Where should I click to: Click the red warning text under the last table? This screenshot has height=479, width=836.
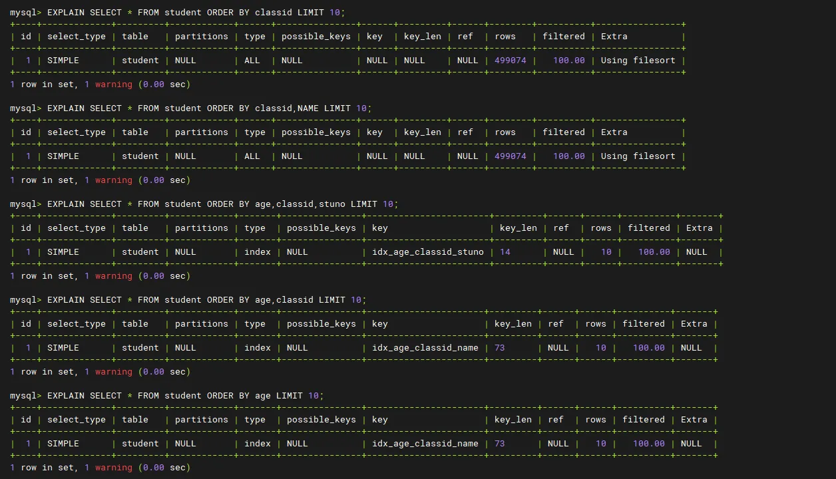(x=113, y=468)
